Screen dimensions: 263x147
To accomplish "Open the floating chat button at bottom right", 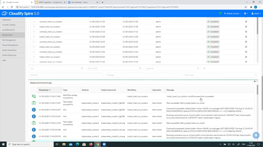I will [x=256, y=135].
